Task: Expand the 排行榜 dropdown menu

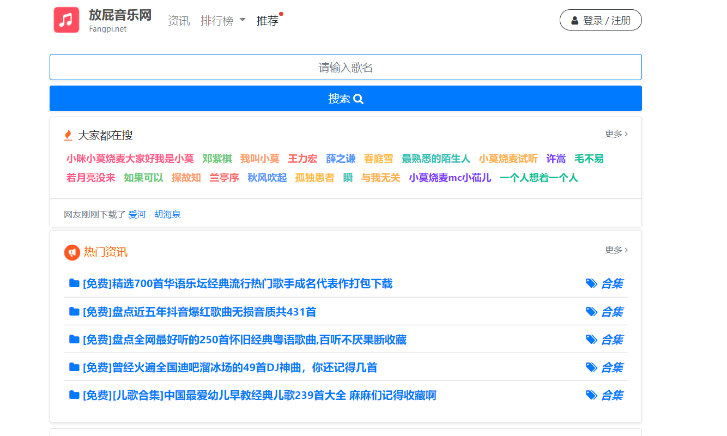Action: tap(223, 21)
